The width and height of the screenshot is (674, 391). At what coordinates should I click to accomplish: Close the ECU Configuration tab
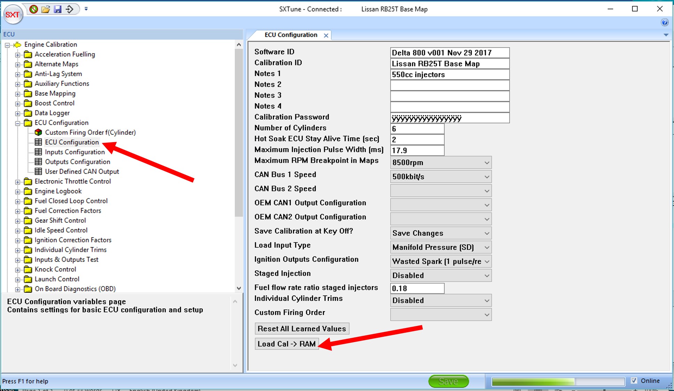pos(326,35)
